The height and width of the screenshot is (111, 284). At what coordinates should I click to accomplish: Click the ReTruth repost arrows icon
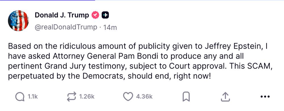(x=72, y=97)
